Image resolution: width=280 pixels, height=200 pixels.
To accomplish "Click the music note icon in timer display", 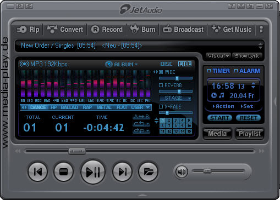I will pyautogui.click(x=222, y=95).
